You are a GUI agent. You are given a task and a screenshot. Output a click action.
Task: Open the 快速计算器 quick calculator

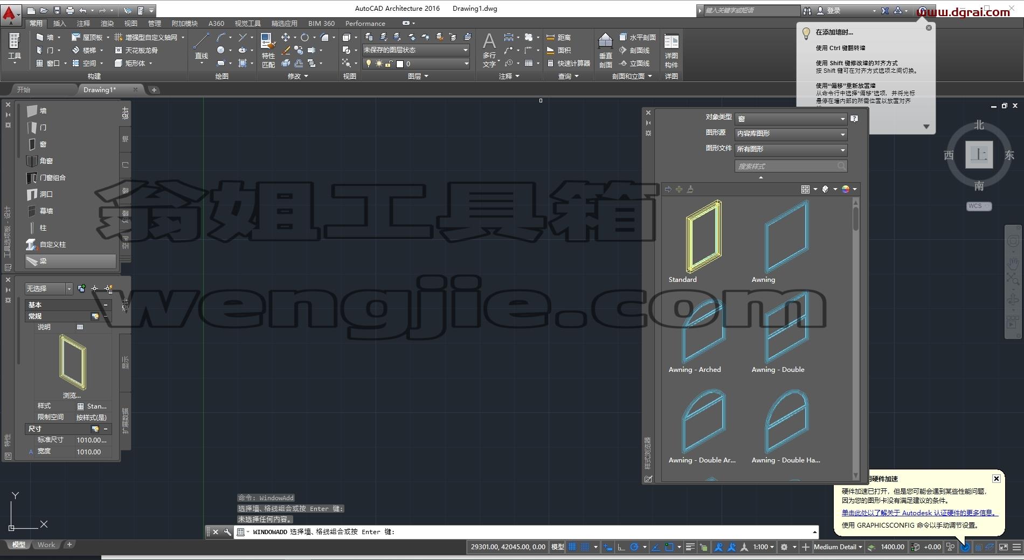[x=568, y=63]
